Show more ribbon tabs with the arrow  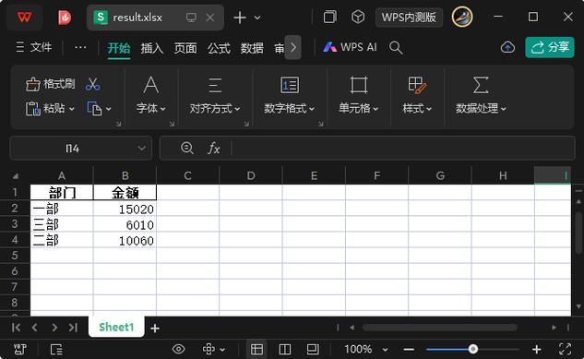(x=293, y=47)
